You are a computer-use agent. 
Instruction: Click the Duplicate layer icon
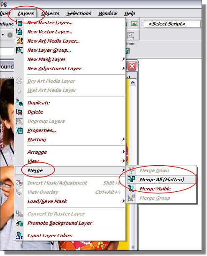point(19,103)
